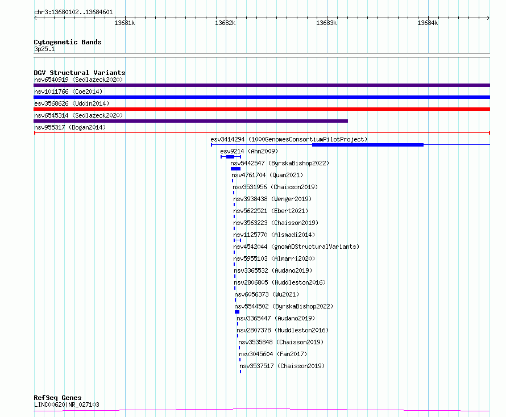Screen dimensions: 506x417
Task: Click the LINC00620|NR_027103 gene label
Action: click(x=67, y=405)
